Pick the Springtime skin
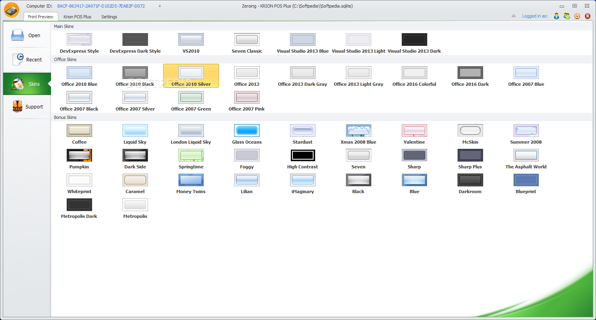This screenshot has width=596, height=320. (191, 159)
